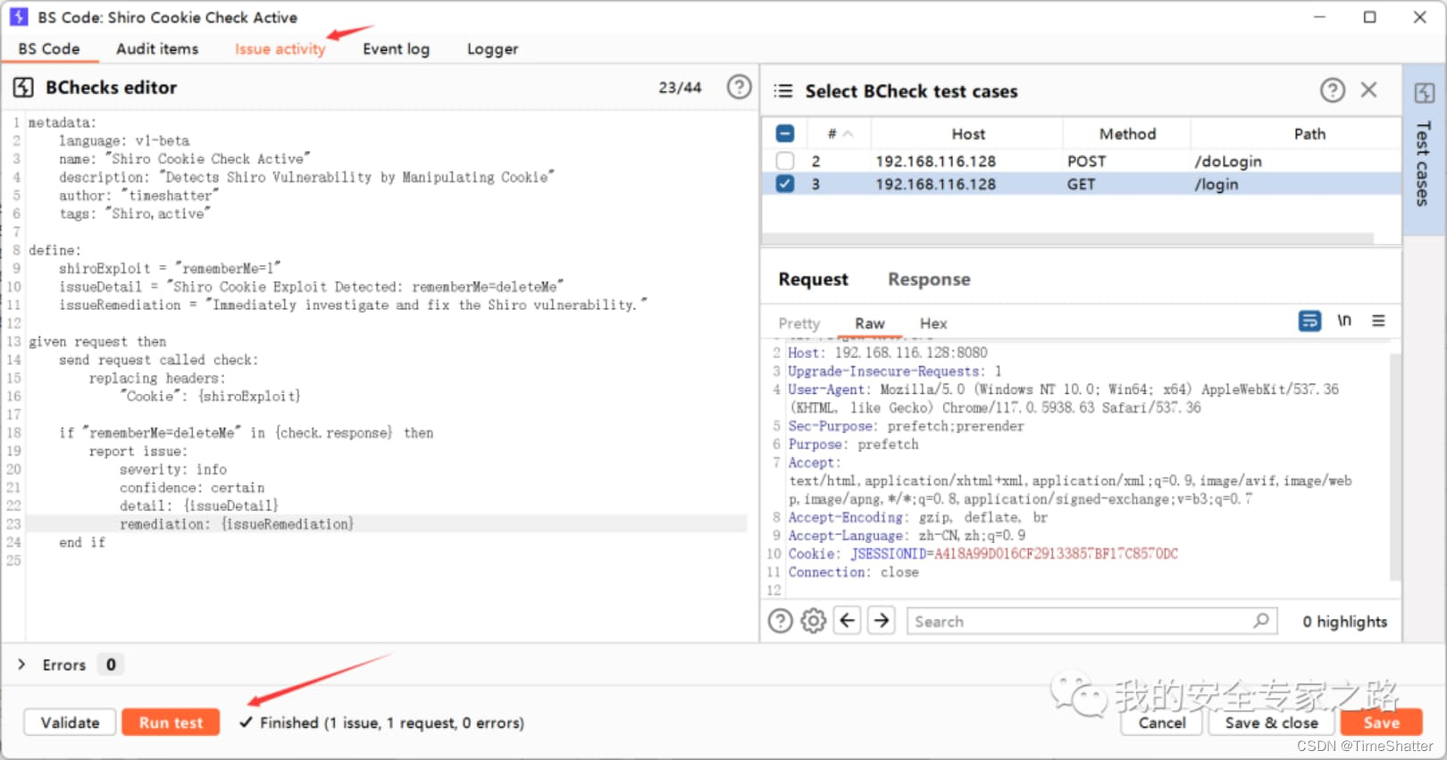Click the orange Save button
Image resolution: width=1447 pixels, height=760 pixels.
[x=1381, y=722]
